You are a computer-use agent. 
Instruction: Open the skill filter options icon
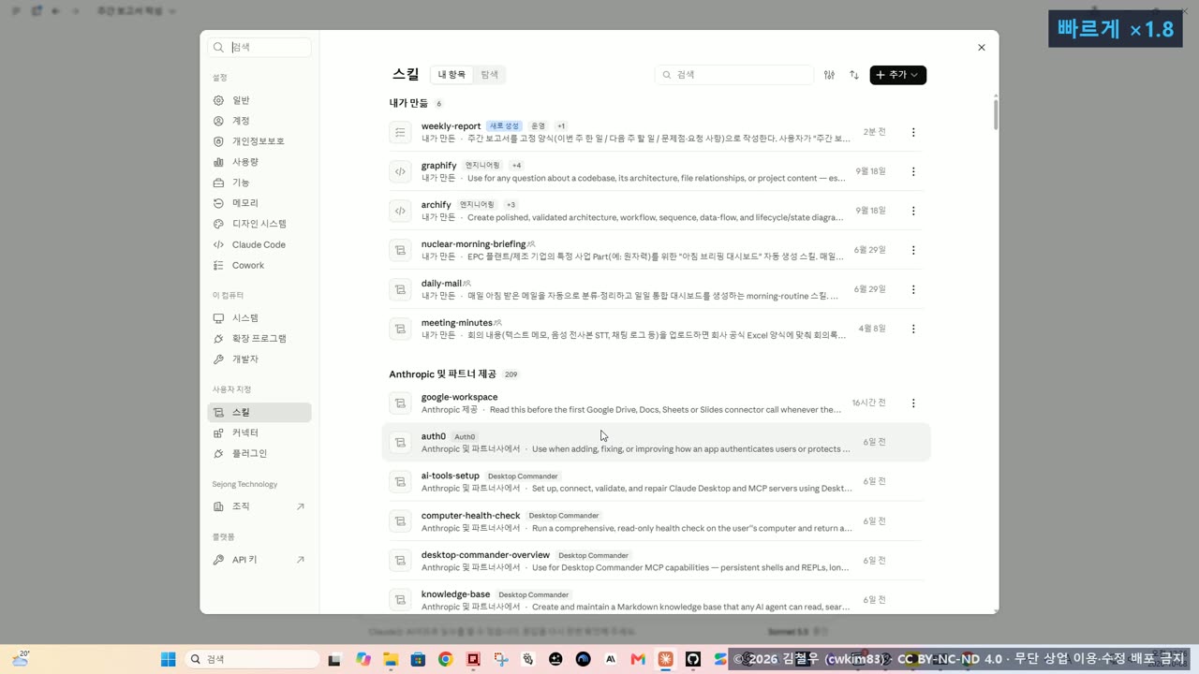click(x=829, y=75)
